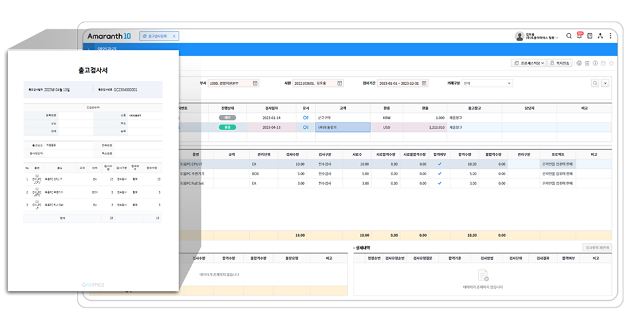
Task: Click the printer icon in the toolbar
Action: pyautogui.click(x=579, y=63)
